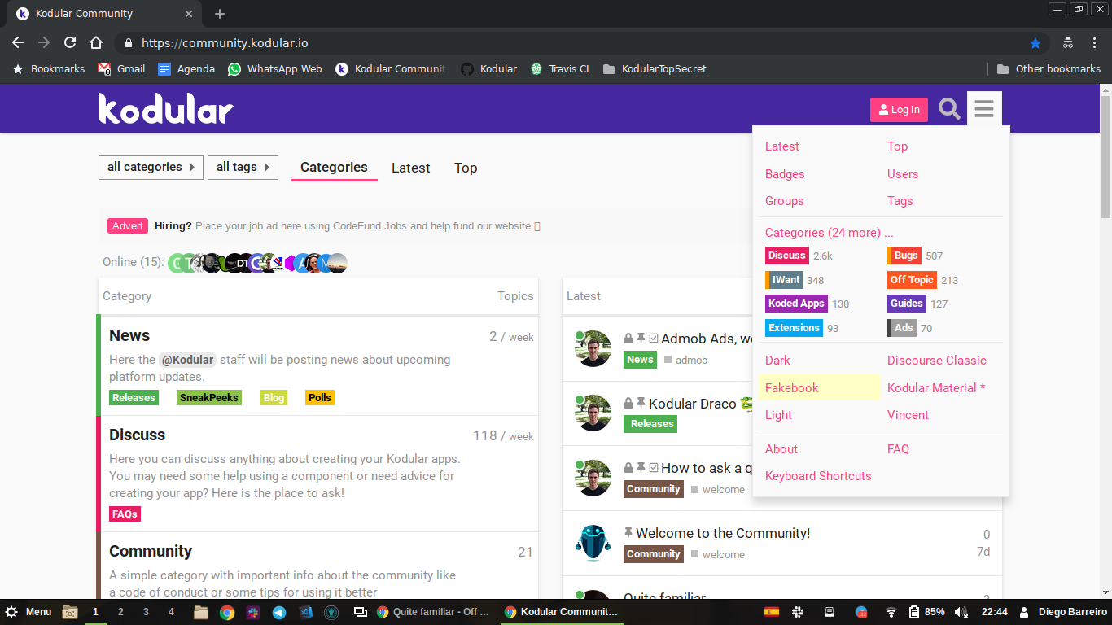Open the Welcome to the Community! topic
The image size is (1112, 625).
[723, 533]
